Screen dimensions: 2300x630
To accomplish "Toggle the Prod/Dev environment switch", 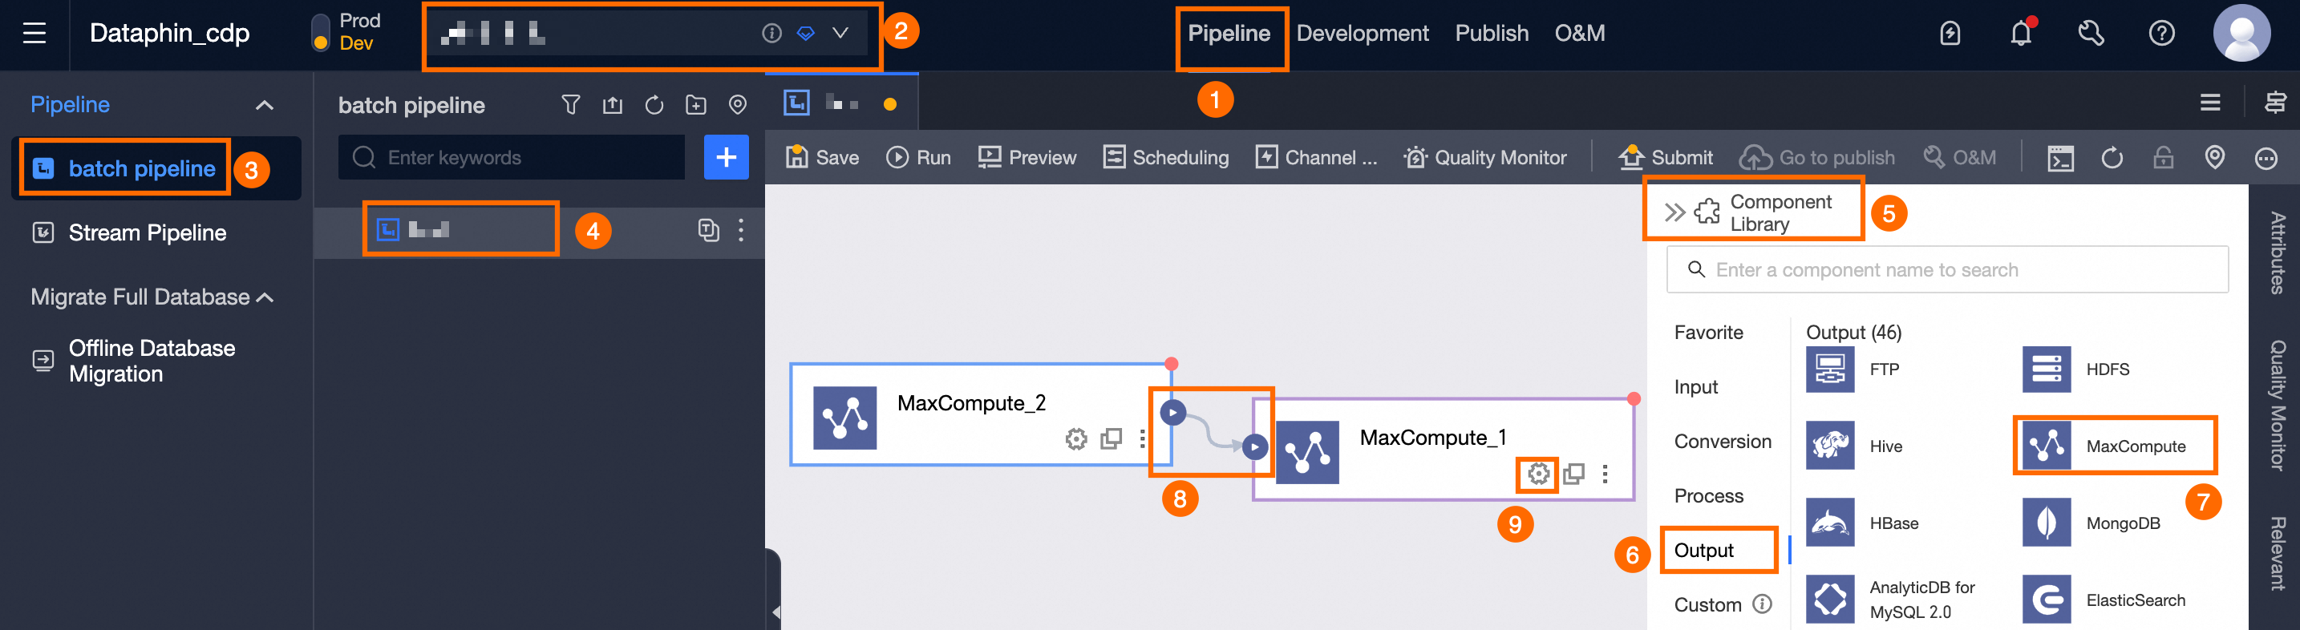I will pyautogui.click(x=321, y=33).
